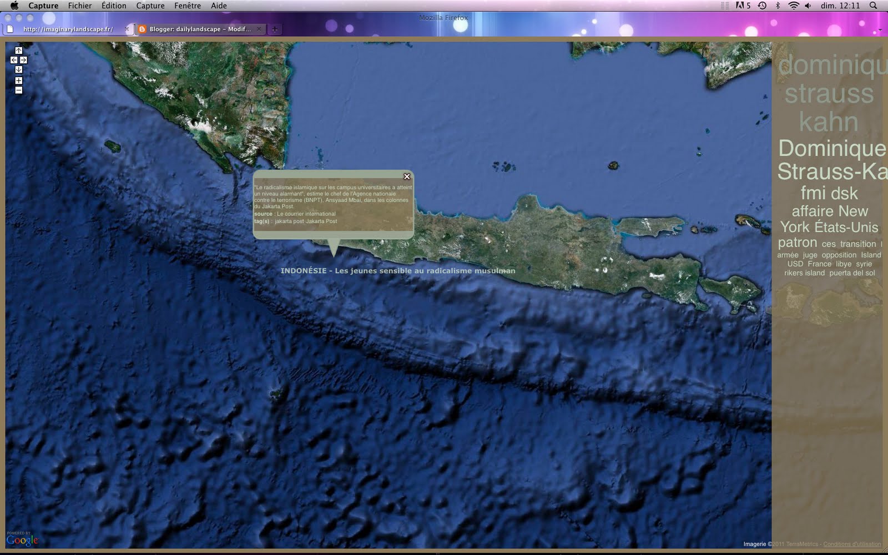Pan the map right with the arrow button
Viewport: 888px width, 555px height.
[23, 60]
